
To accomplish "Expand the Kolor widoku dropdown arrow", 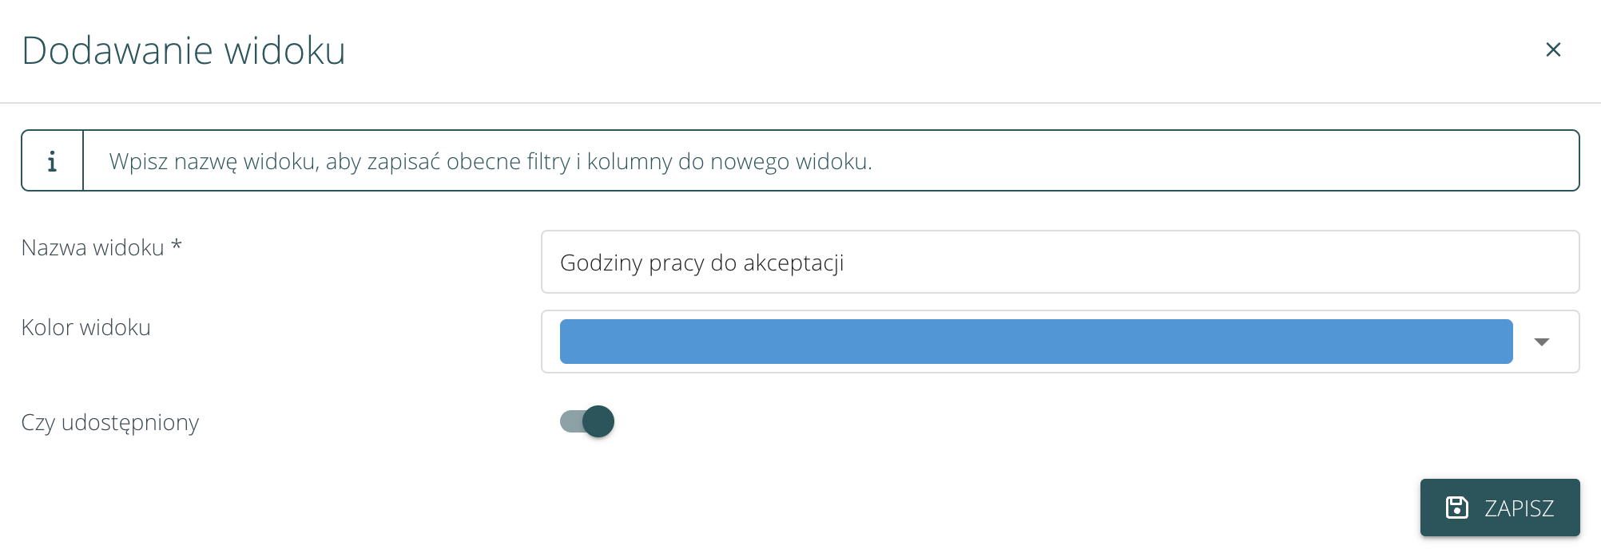I will [x=1542, y=342].
